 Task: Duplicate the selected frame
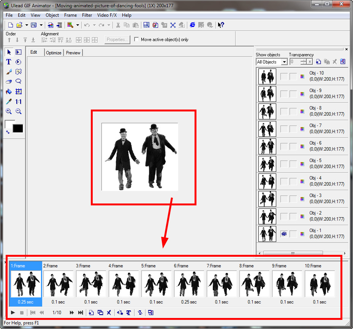(x=100, y=313)
